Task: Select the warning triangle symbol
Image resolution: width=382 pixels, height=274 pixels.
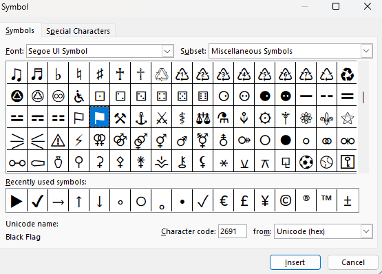Action: (x=58, y=140)
